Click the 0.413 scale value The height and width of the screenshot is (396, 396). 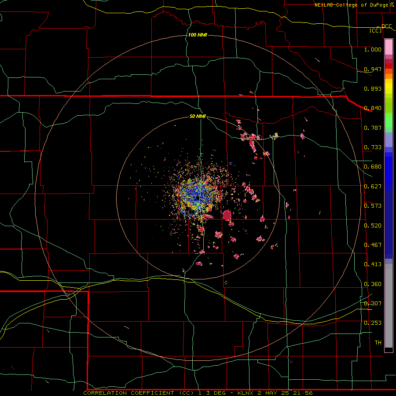coord(373,264)
